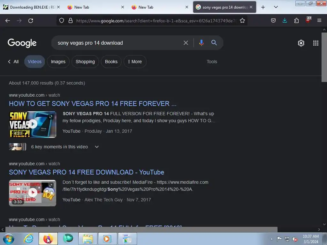The height and width of the screenshot is (245, 327).
Task: Open the Windows Start menu
Action: (x=9, y=239)
